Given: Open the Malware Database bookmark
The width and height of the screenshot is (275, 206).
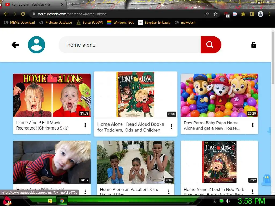Looking at the screenshot, I should (56, 23).
